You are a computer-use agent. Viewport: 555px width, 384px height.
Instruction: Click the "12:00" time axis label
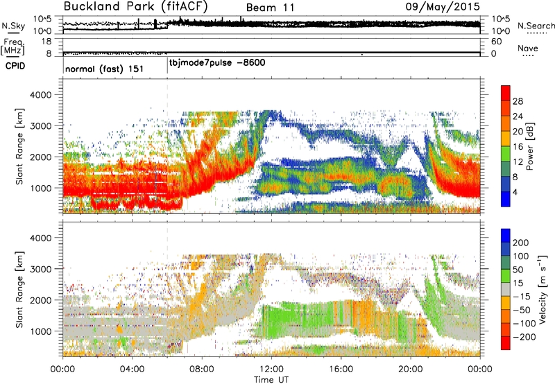click(x=271, y=369)
